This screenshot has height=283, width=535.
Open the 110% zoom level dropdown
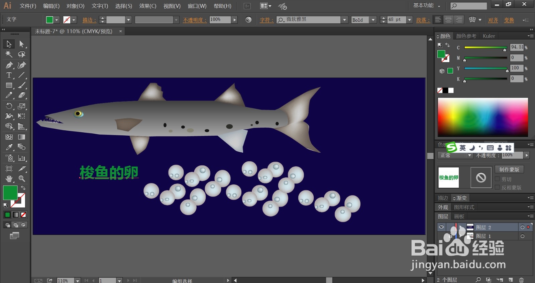[x=78, y=281]
